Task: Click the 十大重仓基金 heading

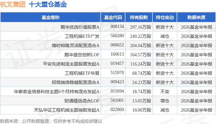Action: (x=48, y=4)
